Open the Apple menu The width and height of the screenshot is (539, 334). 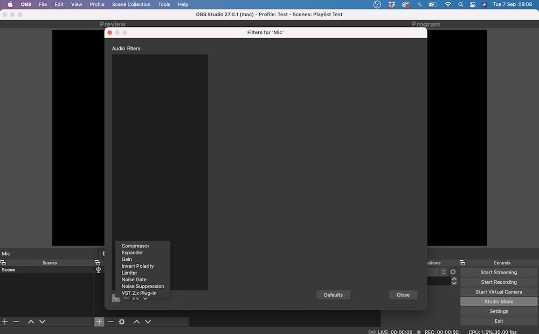point(10,4)
